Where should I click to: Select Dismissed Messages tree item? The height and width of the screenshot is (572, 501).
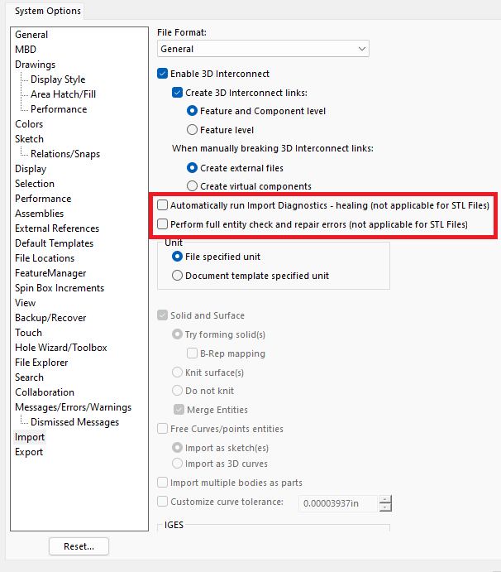[74, 422]
